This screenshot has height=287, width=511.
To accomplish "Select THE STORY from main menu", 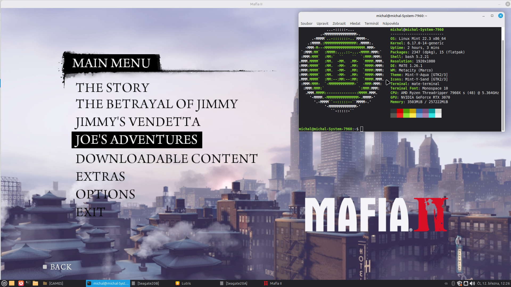I will 112,87.
